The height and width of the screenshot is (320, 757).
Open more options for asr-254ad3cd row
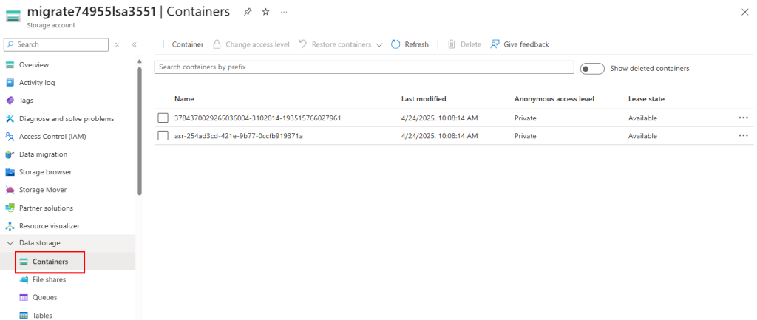point(743,136)
